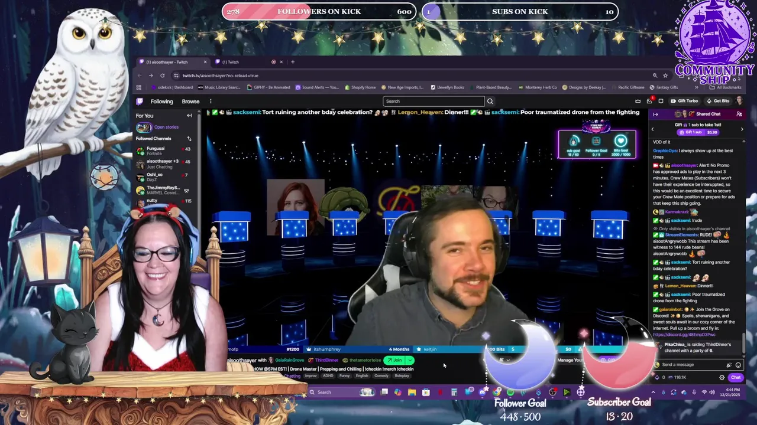Click GraphicOps username in chat

click(665, 151)
